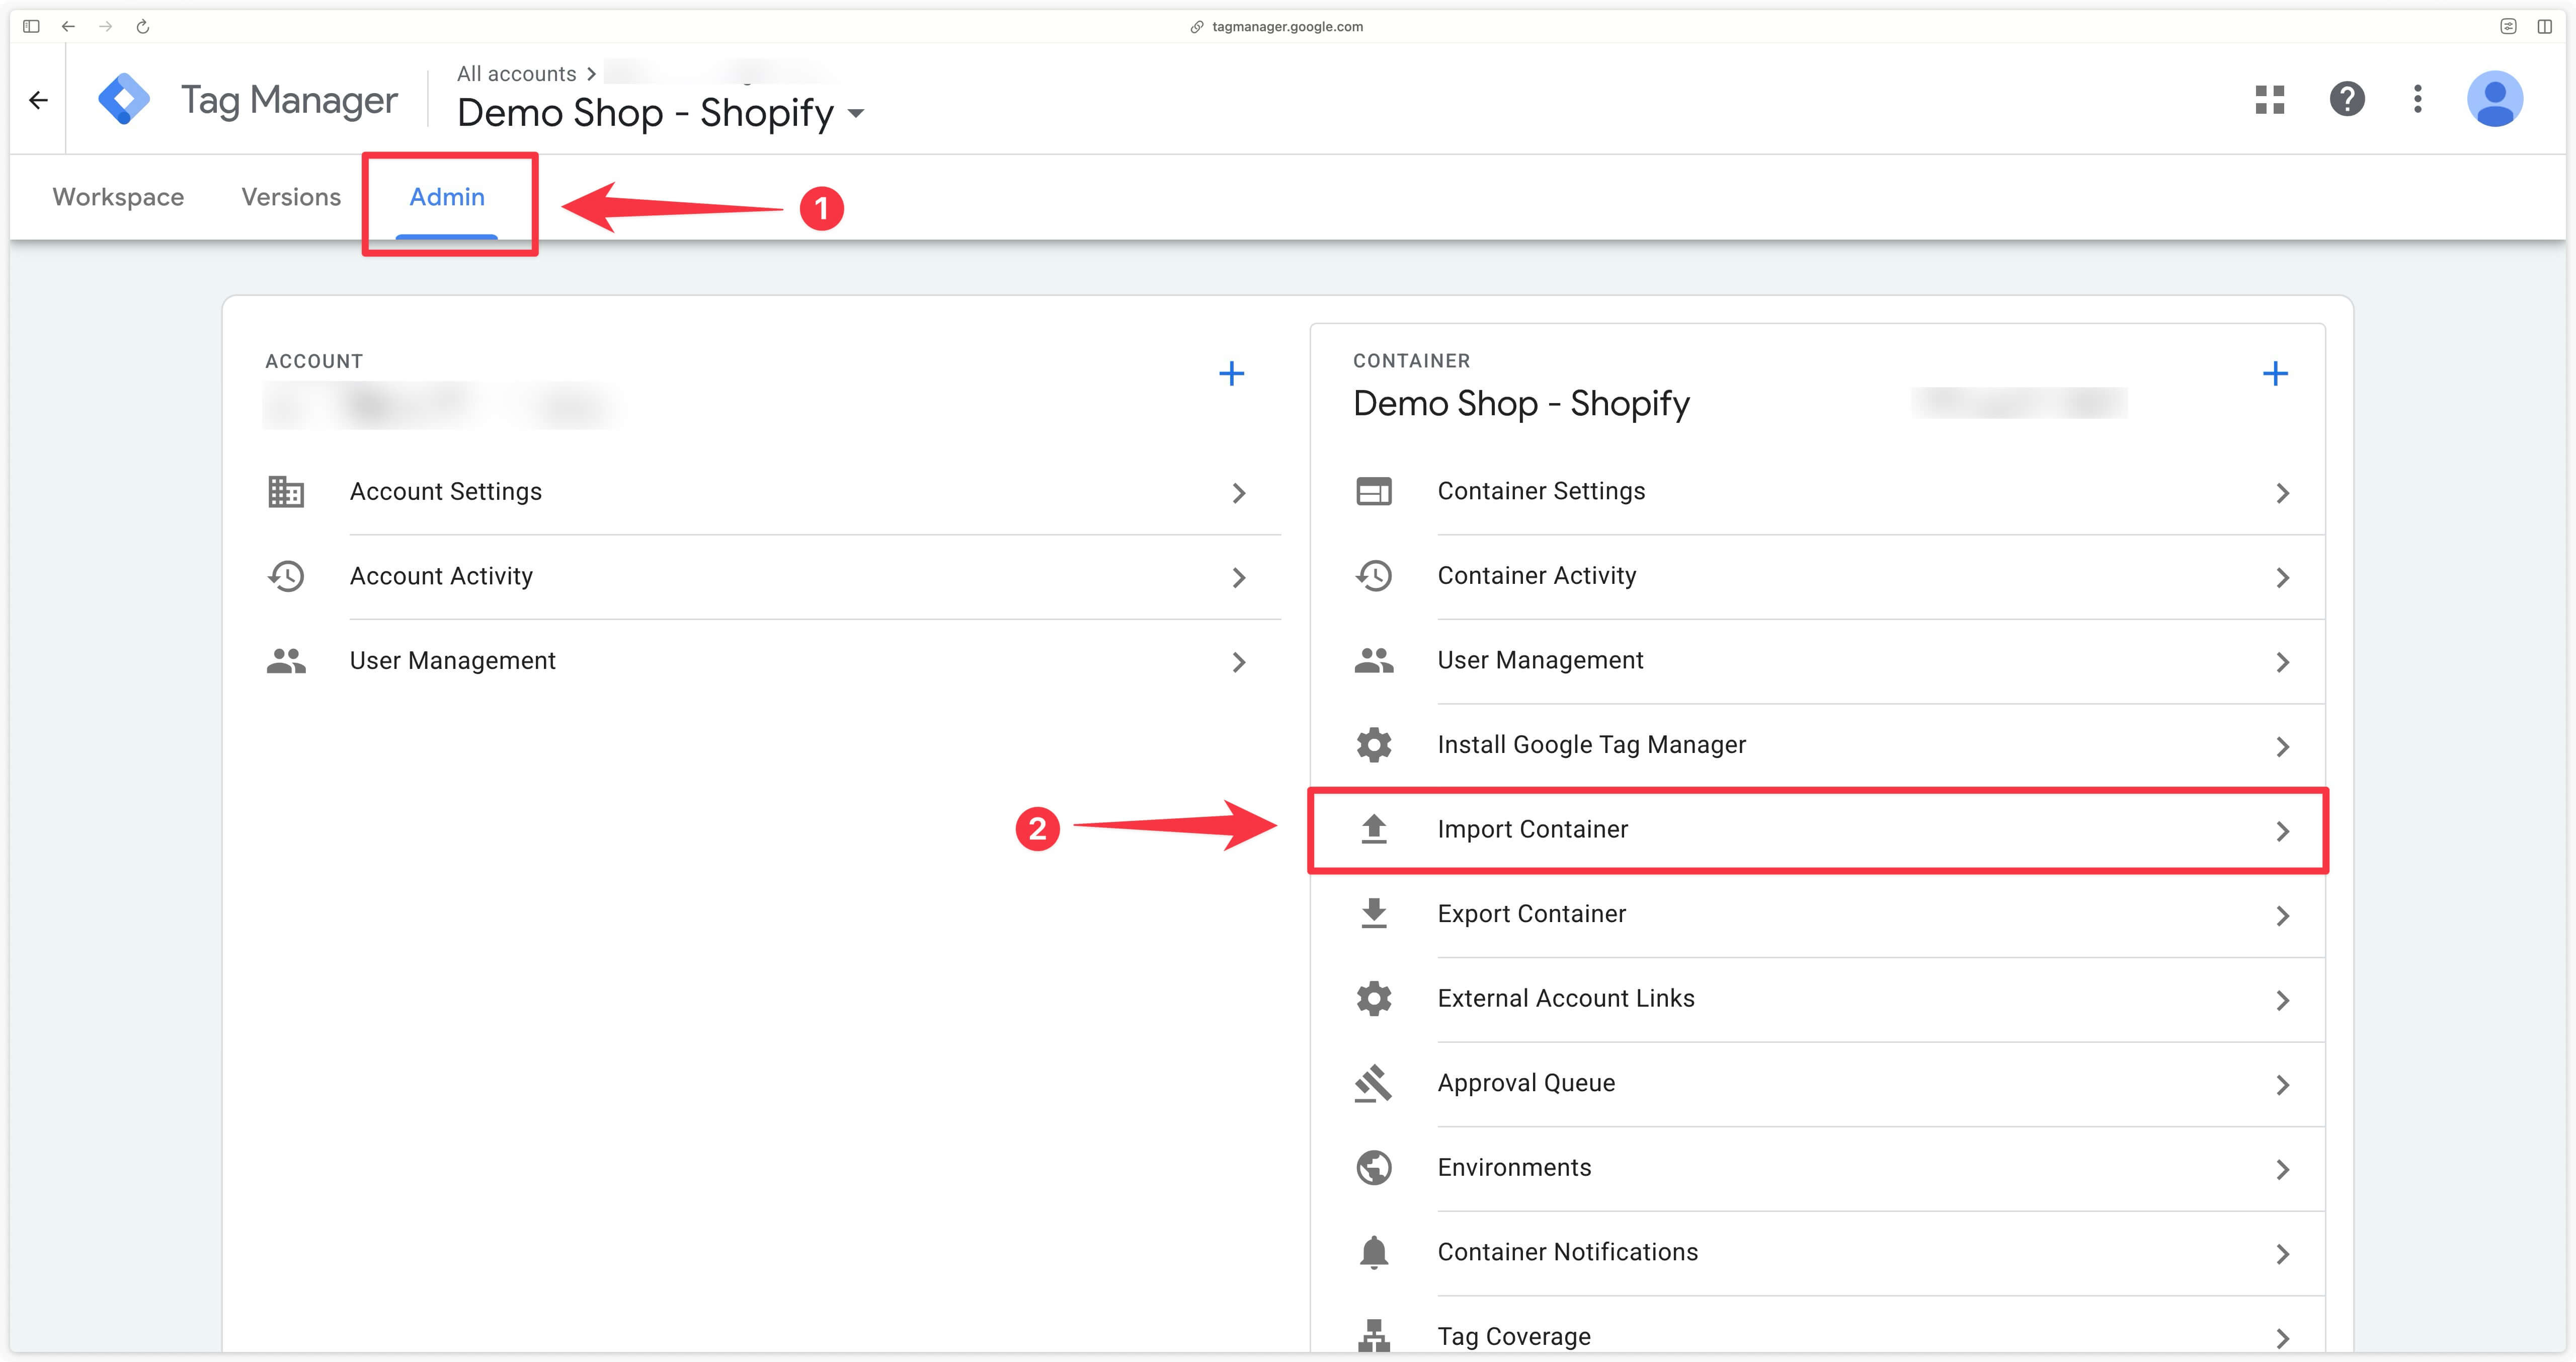Expand Account Activity via its chevron
This screenshot has width=2576, height=1362.
[x=1238, y=577]
